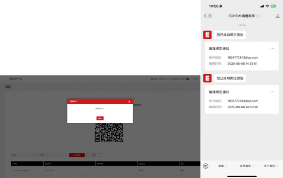Viewport: 283px width, 178px height.
Task: Select the second 您已成功绑定微信 message
Action: pos(230,78)
